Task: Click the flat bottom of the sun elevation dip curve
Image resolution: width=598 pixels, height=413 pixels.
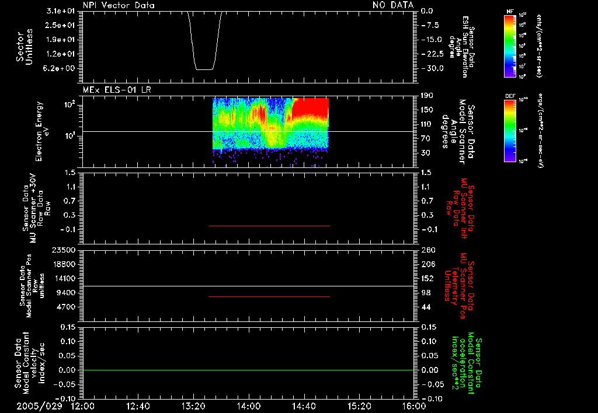Action: pyautogui.click(x=204, y=69)
